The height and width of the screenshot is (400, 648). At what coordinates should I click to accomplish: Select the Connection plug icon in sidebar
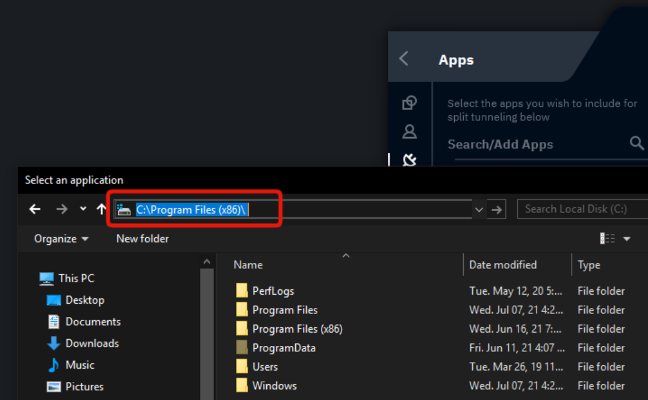[x=410, y=160]
